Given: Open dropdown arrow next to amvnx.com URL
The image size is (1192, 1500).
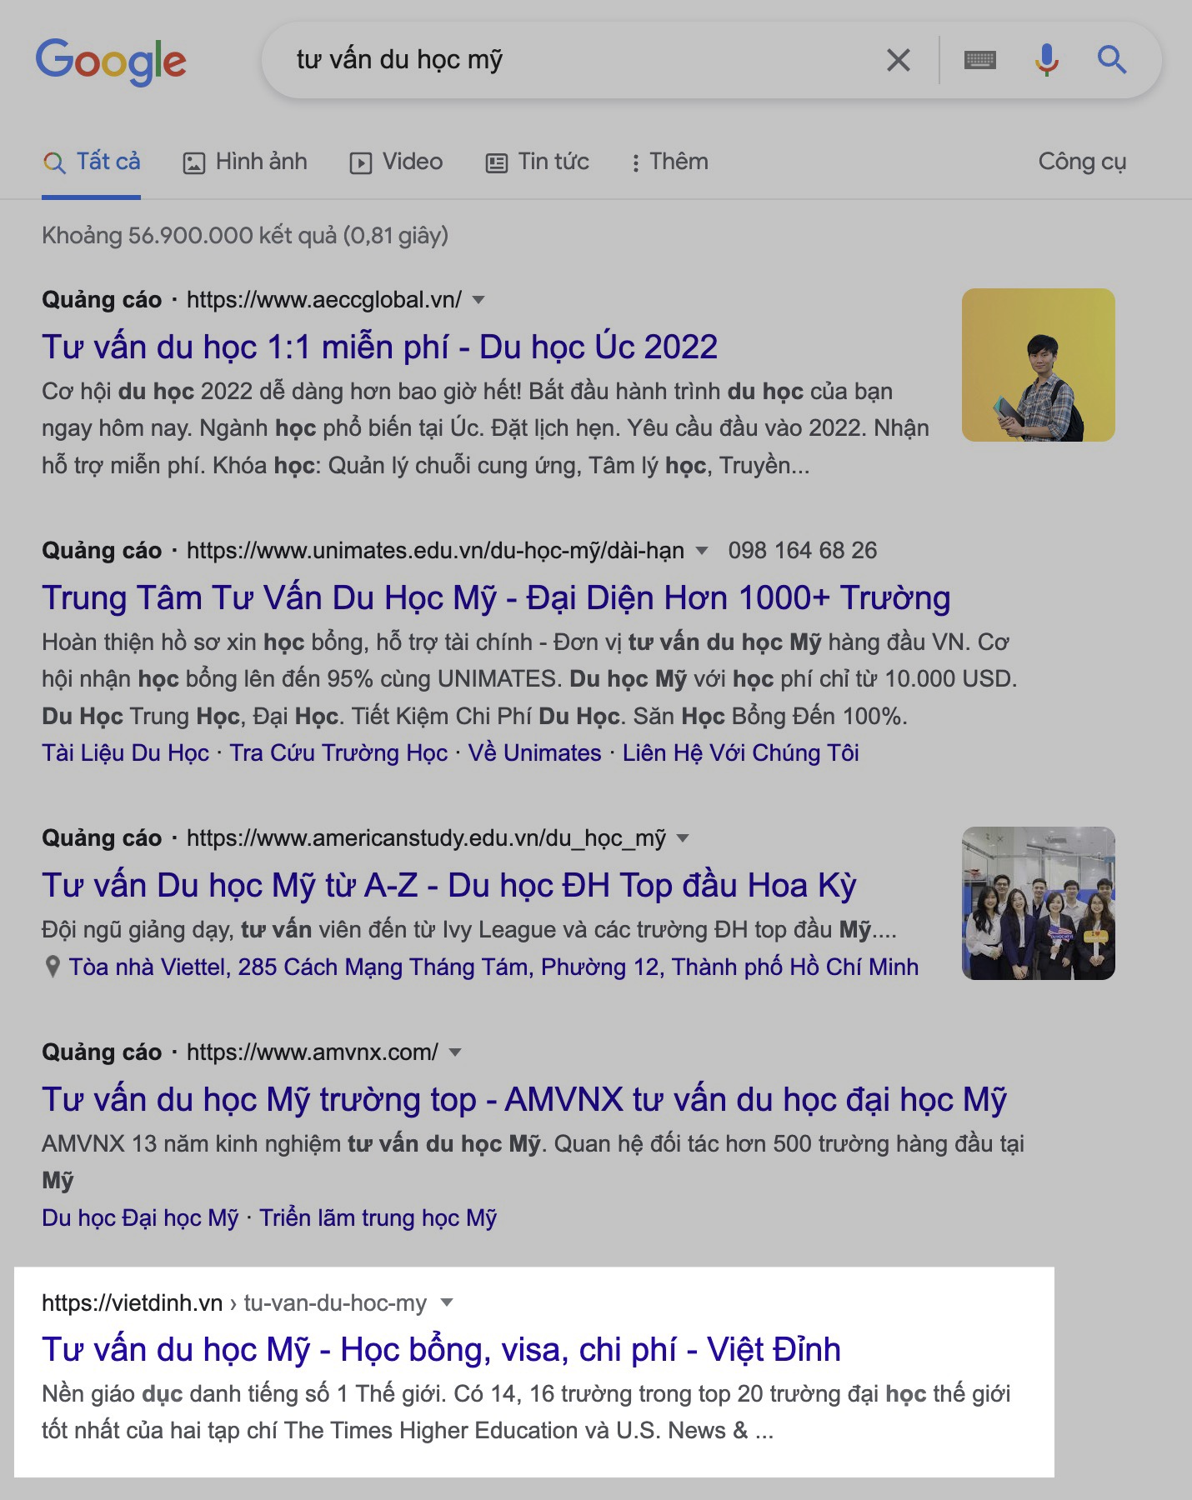Looking at the screenshot, I should click(455, 1052).
